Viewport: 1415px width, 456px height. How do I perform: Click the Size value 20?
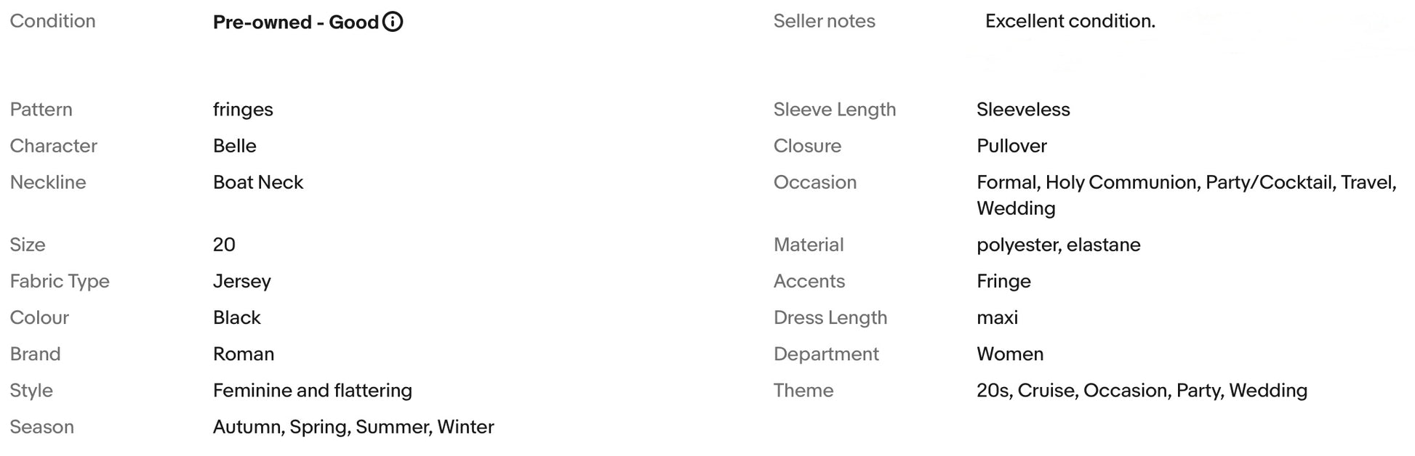(224, 245)
